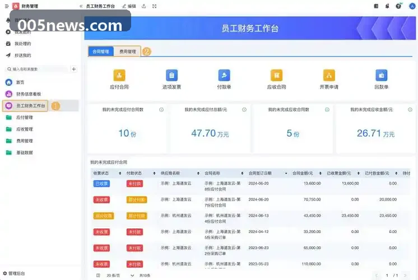Click the contract amount 43,450.00
Screen dimensions: 418x280
pyautogui.click(x=312, y=216)
